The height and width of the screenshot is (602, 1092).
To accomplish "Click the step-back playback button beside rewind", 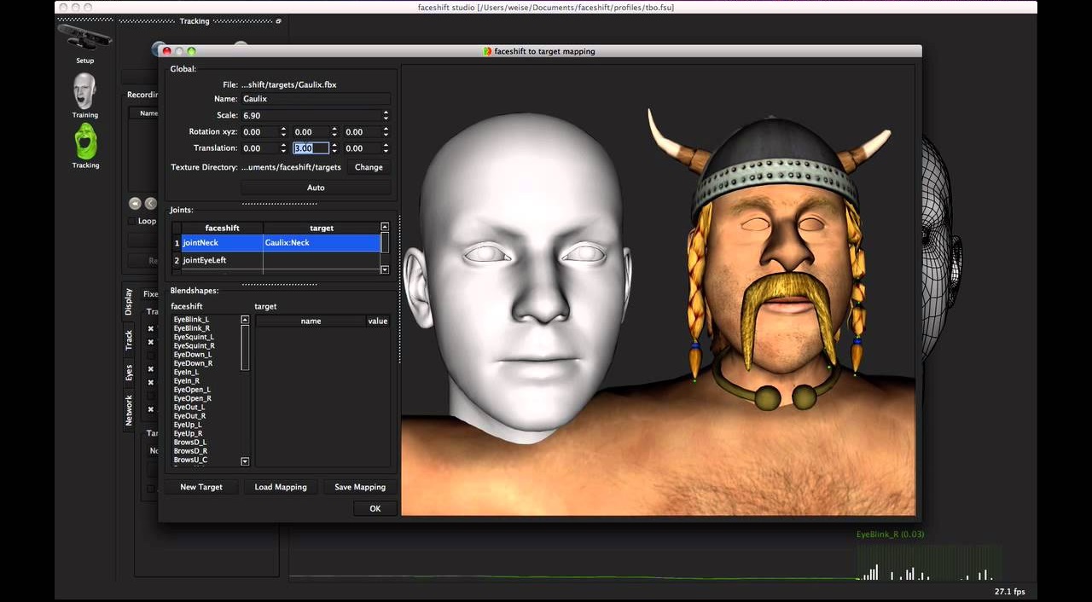I will point(150,203).
